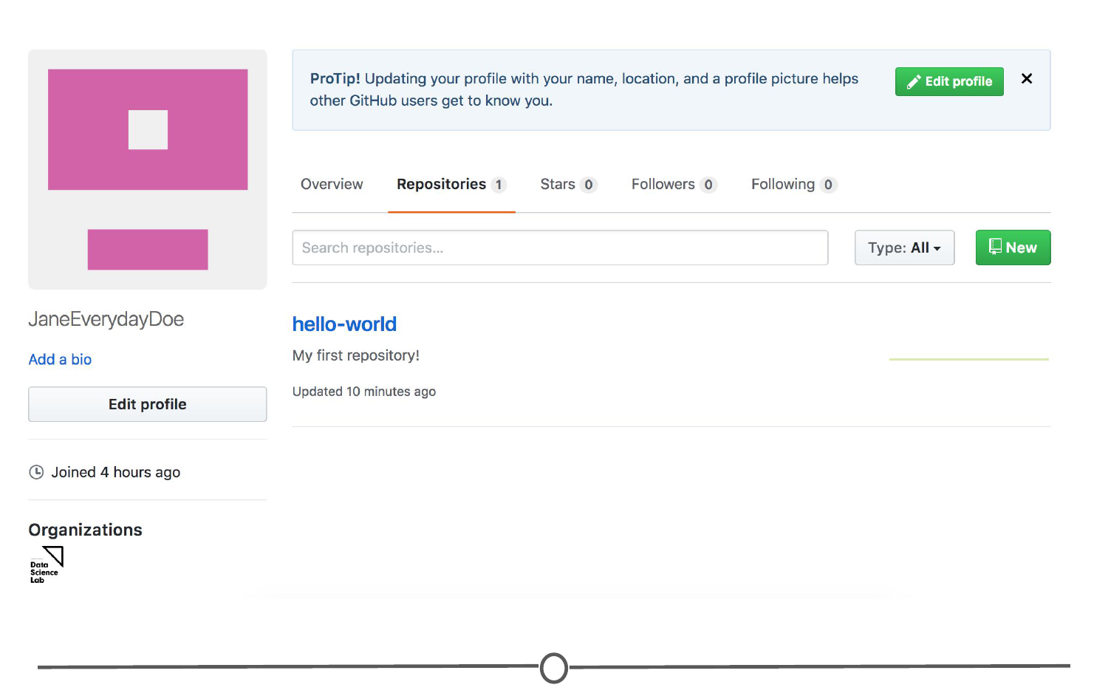
Task: Click the circular slider handle at bottom
Action: (554, 668)
